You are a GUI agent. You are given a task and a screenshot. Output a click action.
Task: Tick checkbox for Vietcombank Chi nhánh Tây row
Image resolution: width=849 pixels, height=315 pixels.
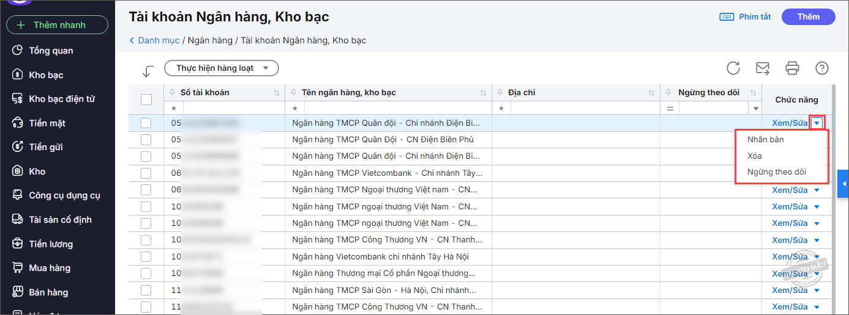[146, 173]
